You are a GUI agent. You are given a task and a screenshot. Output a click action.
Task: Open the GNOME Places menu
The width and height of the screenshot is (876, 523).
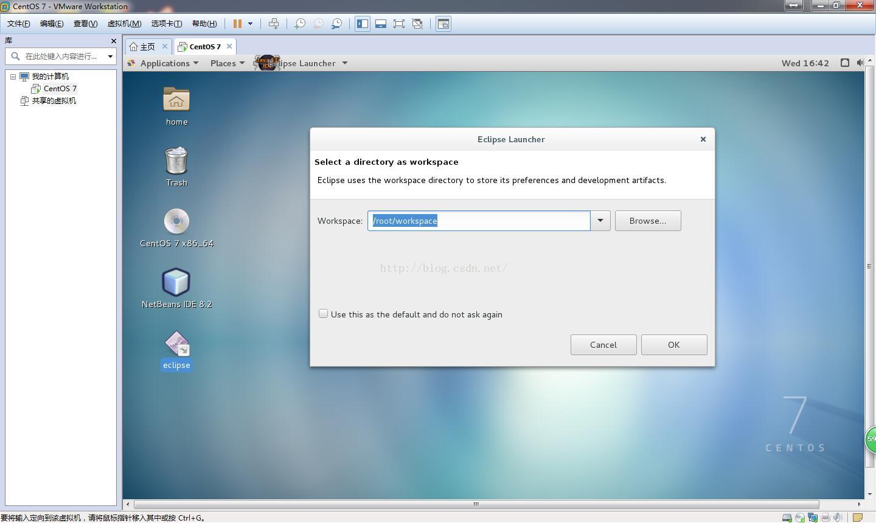click(x=228, y=63)
